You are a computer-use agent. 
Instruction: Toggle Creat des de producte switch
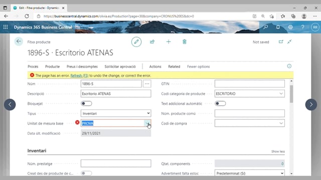(x=86, y=173)
